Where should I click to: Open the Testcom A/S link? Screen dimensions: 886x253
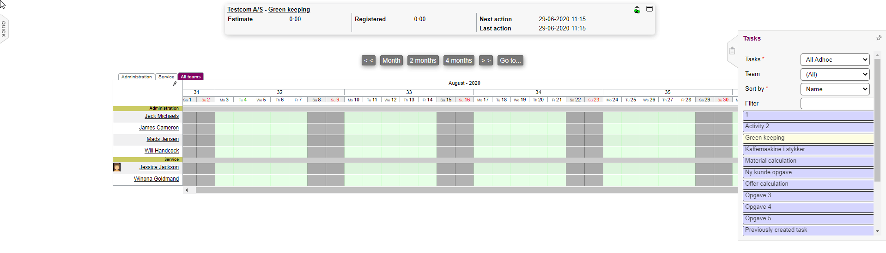[245, 10]
